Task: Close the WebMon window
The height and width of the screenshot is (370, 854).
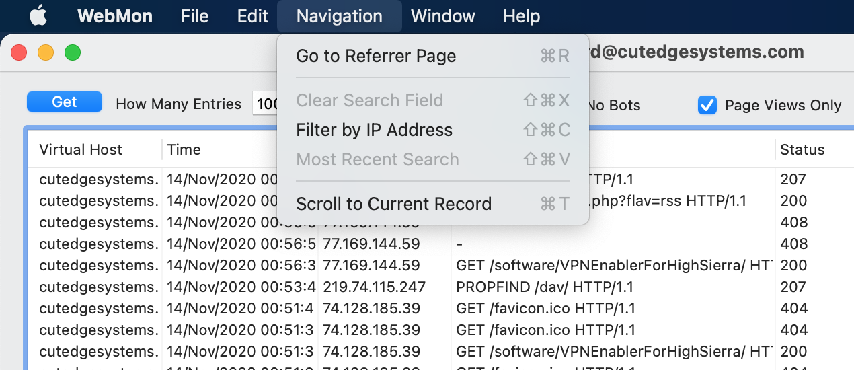Action: point(19,52)
